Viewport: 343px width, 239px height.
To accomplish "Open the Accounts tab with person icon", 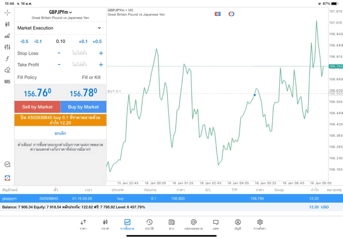I will pos(238,225).
